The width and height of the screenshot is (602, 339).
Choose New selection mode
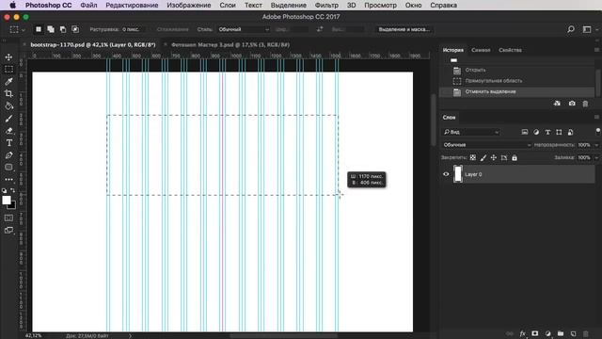tap(39, 29)
